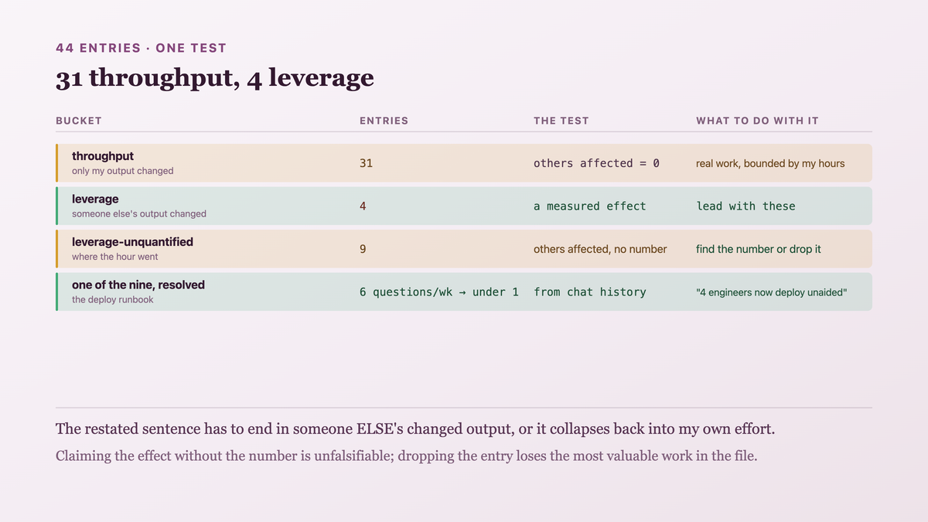Image resolution: width=928 pixels, height=522 pixels.
Task: Click "real work, bounded by my hours"
Action: point(770,163)
